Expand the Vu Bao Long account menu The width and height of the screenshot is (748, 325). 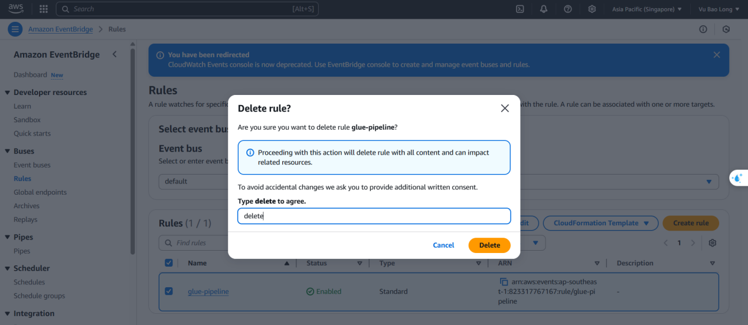[718, 9]
